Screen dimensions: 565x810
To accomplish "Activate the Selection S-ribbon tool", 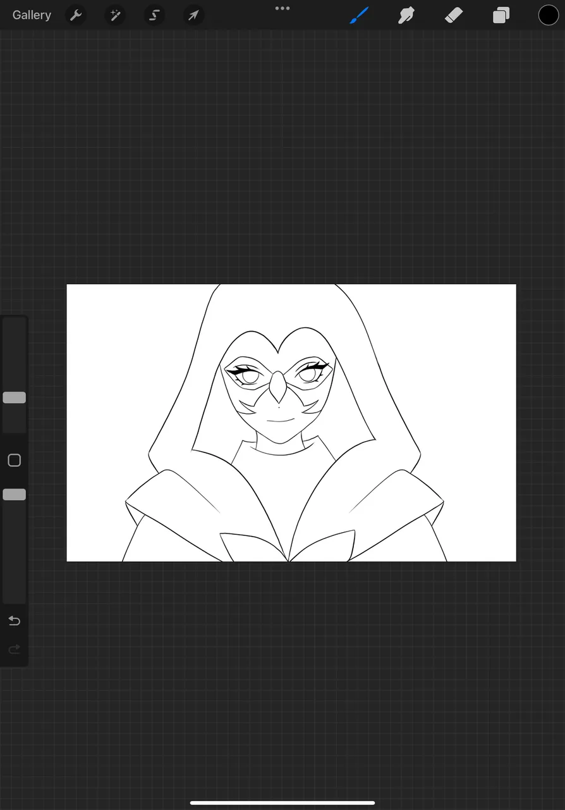I will click(x=154, y=15).
